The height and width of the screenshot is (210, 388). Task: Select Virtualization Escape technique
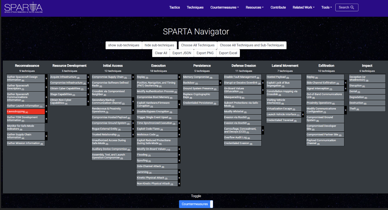(x=284, y=109)
